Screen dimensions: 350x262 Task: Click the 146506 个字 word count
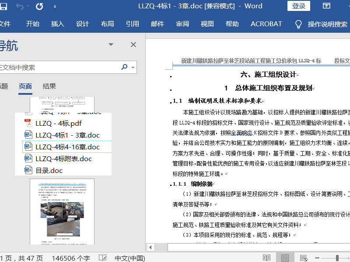pos(71,258)
